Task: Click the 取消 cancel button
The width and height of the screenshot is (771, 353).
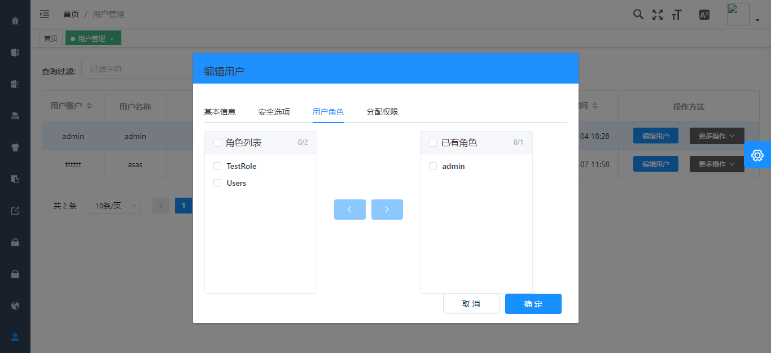Action: [x=471, y=304]
